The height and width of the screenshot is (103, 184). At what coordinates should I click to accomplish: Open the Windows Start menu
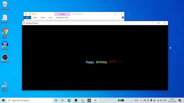[x=3, y=100]
